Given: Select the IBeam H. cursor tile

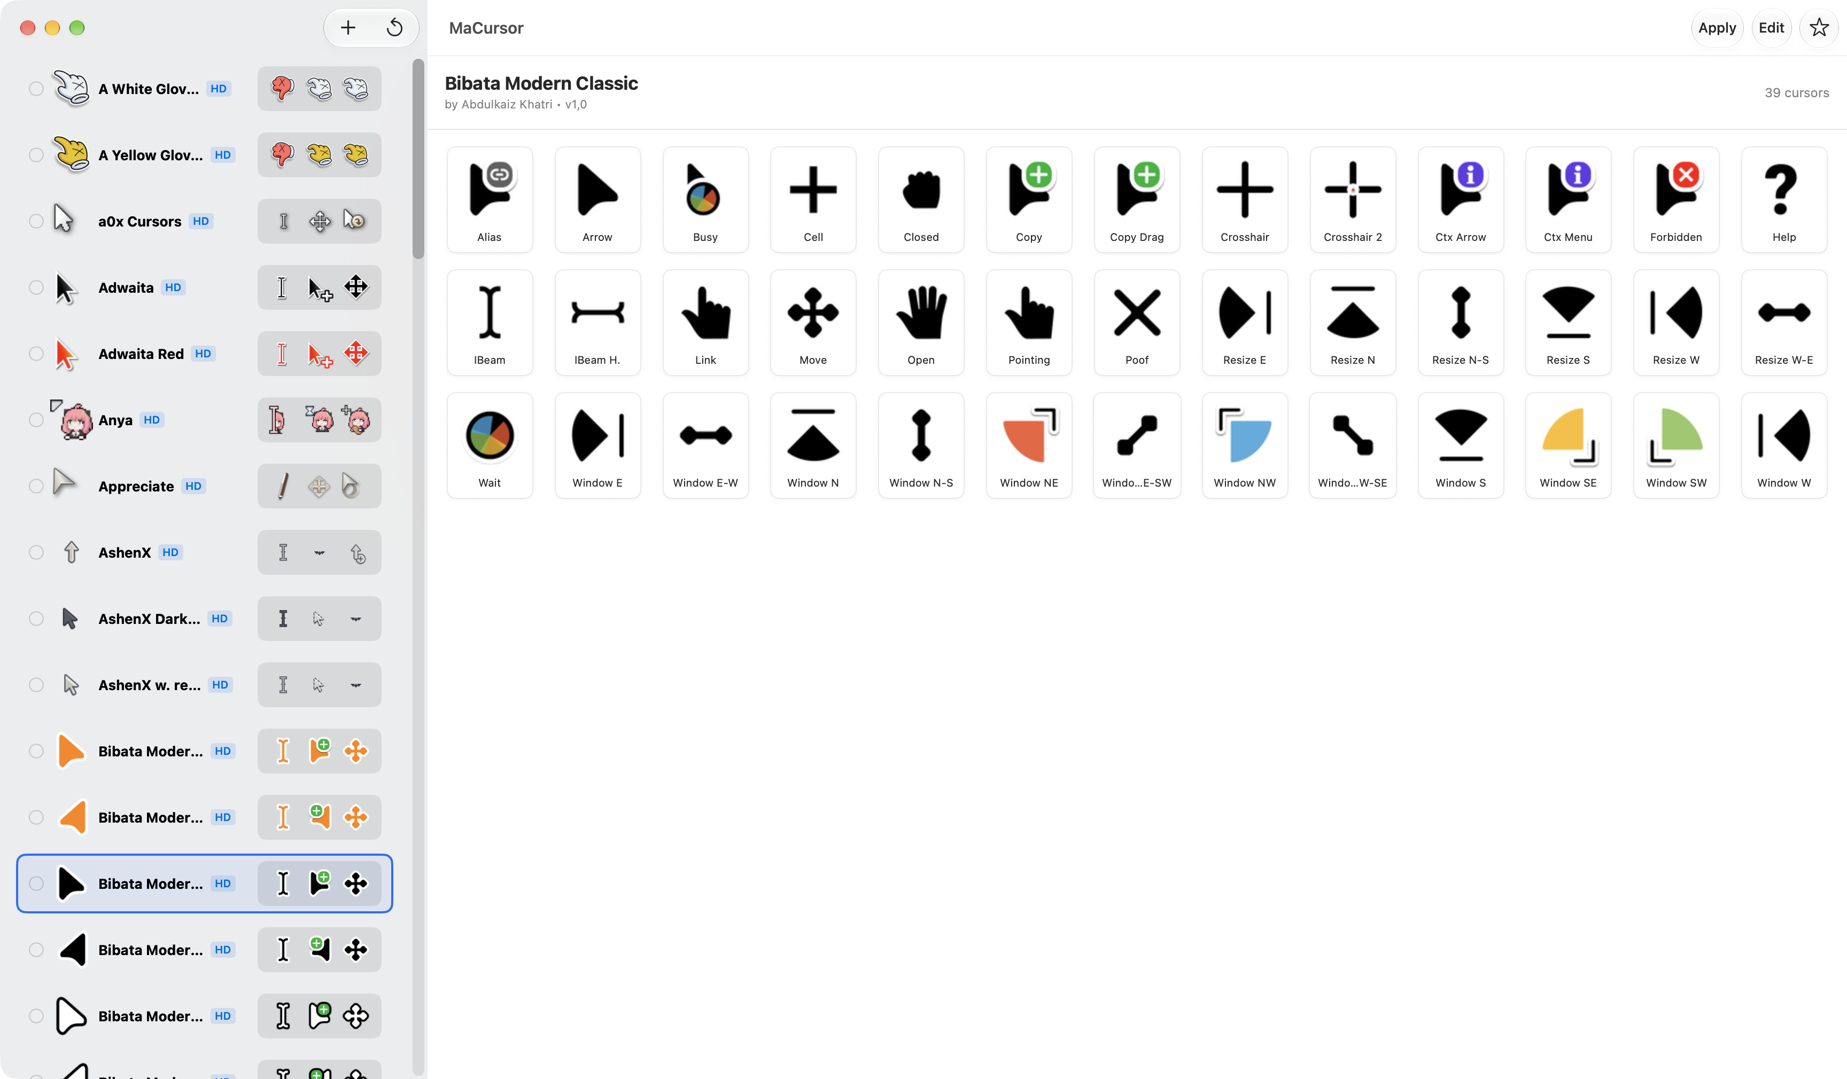Looking at the screenshot, I should [x=597, y=323].
